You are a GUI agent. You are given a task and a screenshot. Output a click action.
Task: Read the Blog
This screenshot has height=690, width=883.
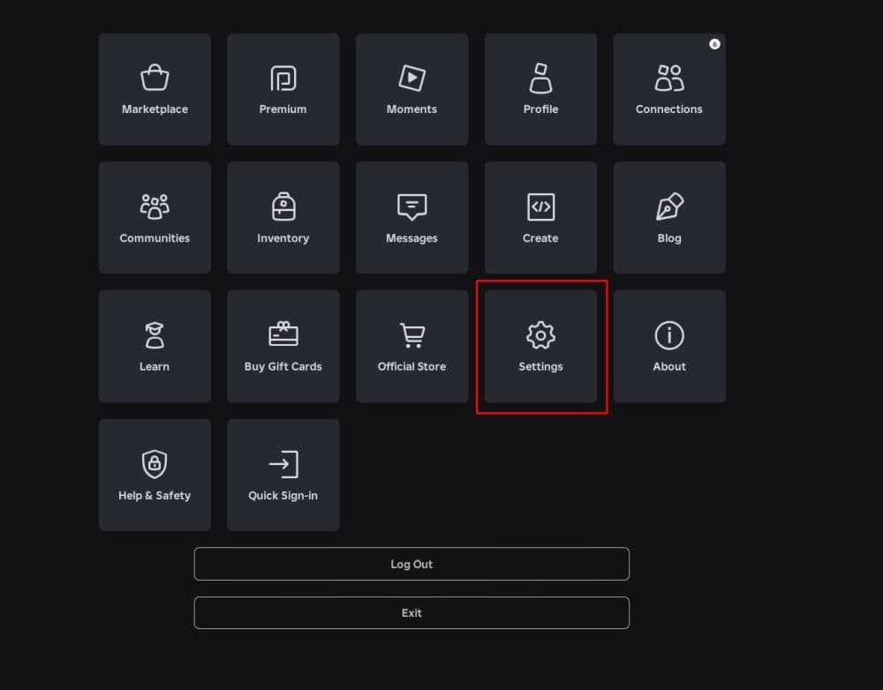pyautogui.click(x=668, y=217)
